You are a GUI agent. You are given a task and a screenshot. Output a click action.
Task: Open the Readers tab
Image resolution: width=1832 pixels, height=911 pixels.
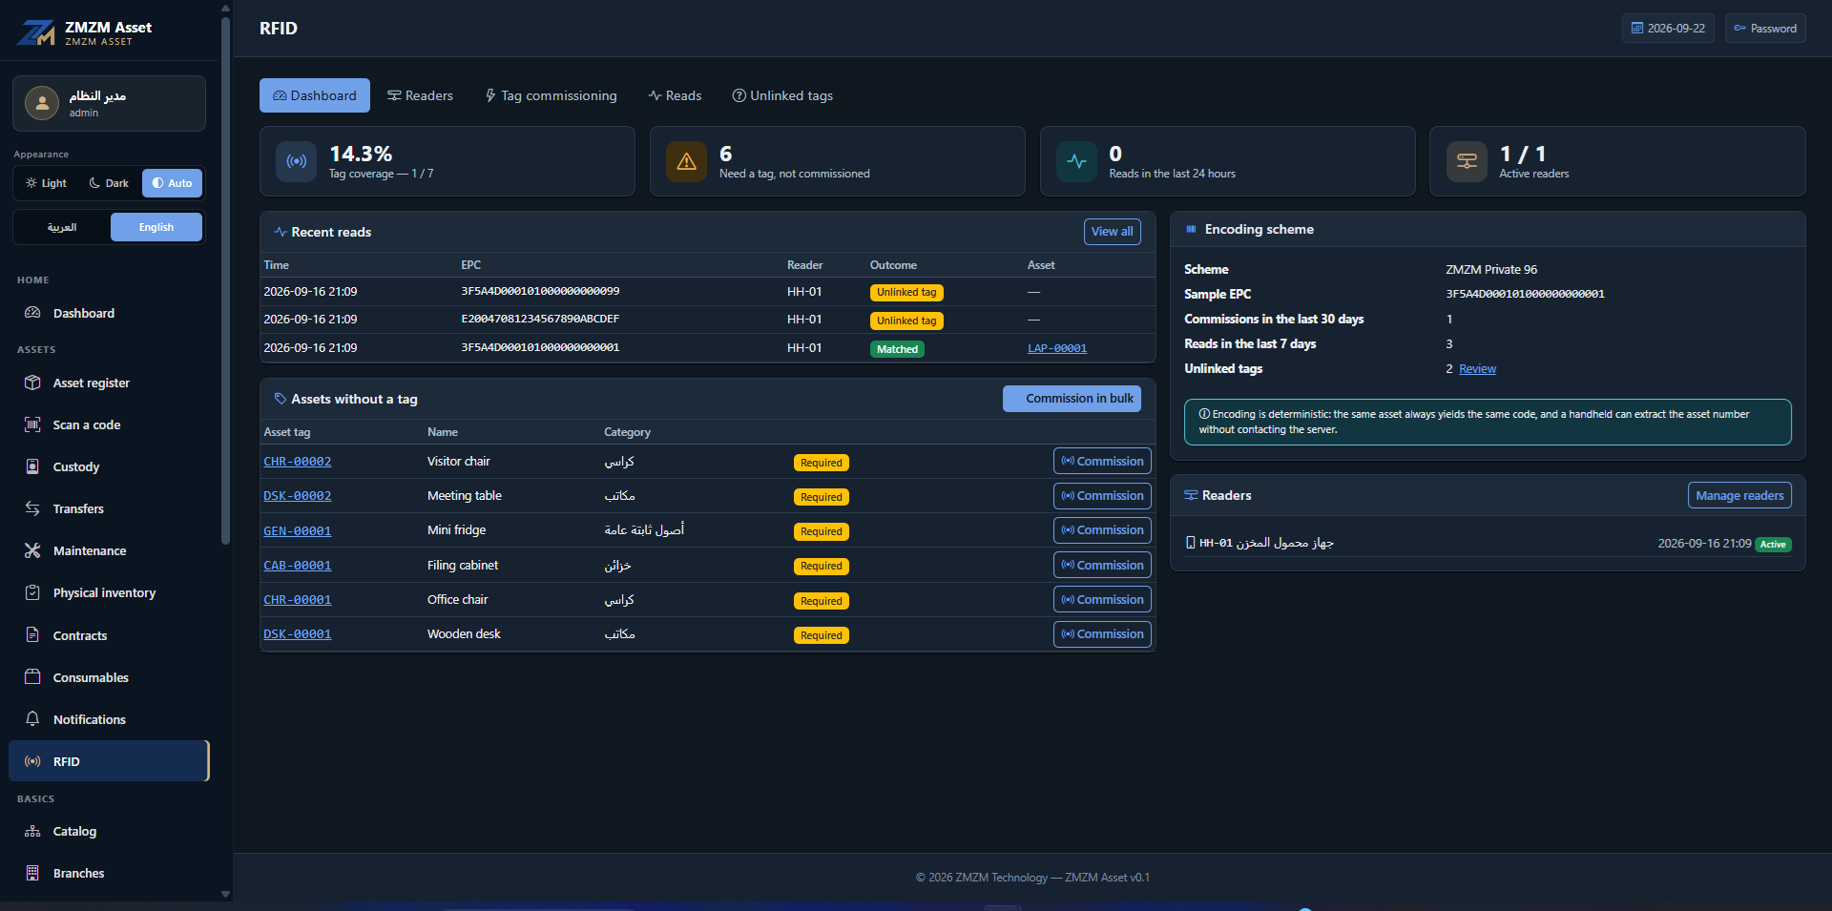[420, 95]
